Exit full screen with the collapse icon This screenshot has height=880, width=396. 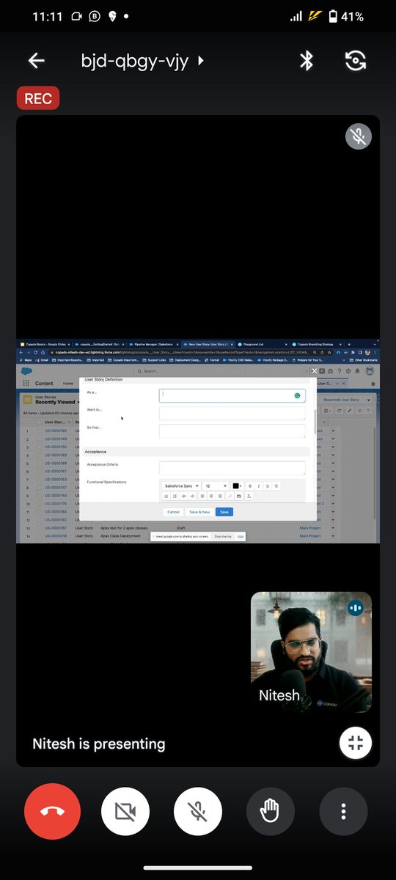pyautogui.click(x=356, y=742)
